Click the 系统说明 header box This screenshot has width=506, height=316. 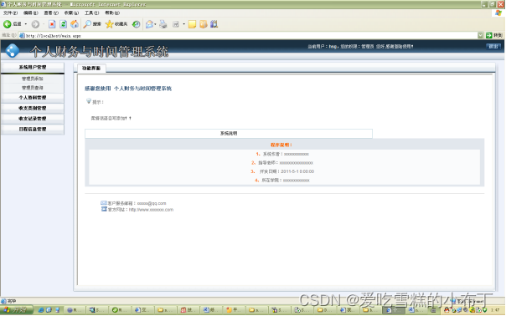229,134
